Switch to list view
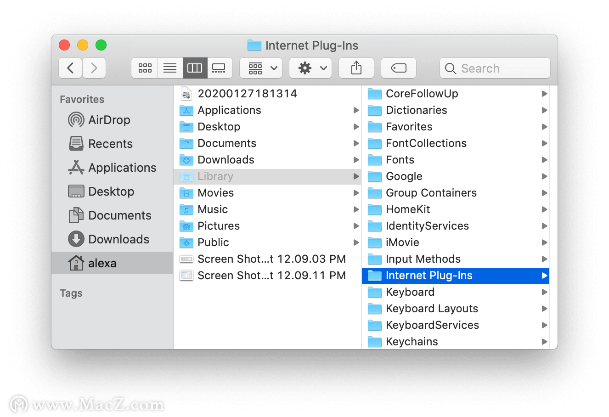Screen dimensions: 609x417 [x=170, y=68]
